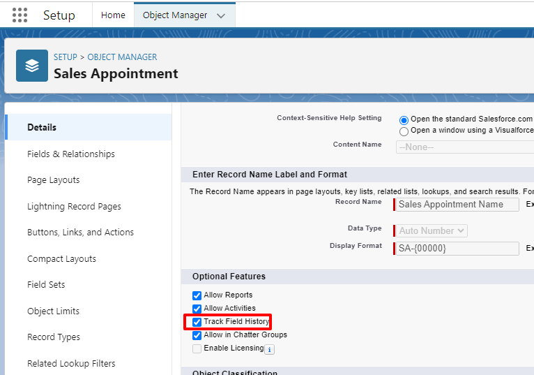Expand the Object Manager tab chevron

click(x=221, y=15)
